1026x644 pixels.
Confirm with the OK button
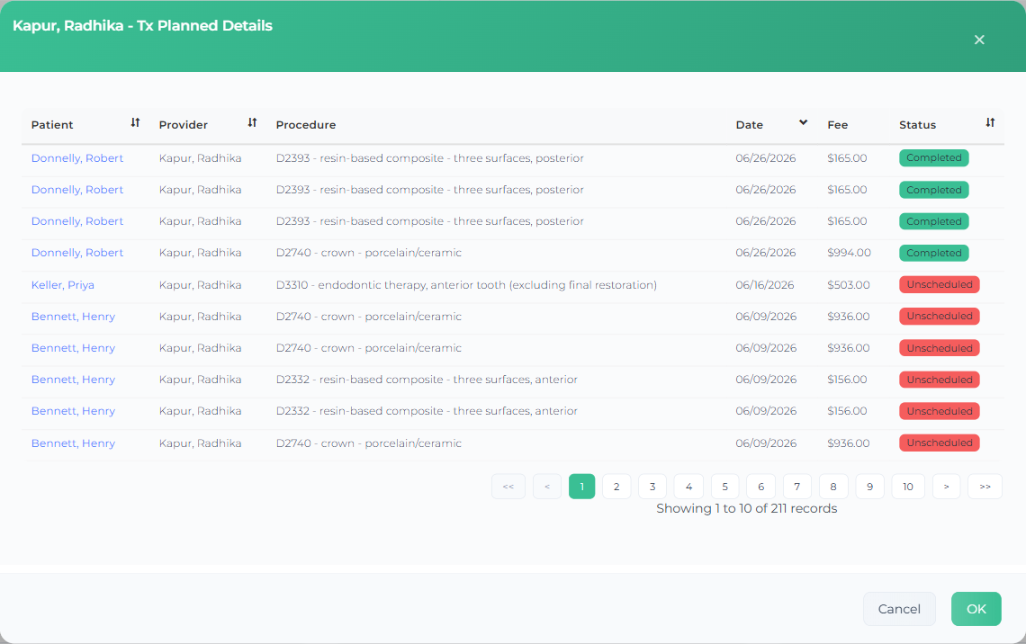click(976, 609)
